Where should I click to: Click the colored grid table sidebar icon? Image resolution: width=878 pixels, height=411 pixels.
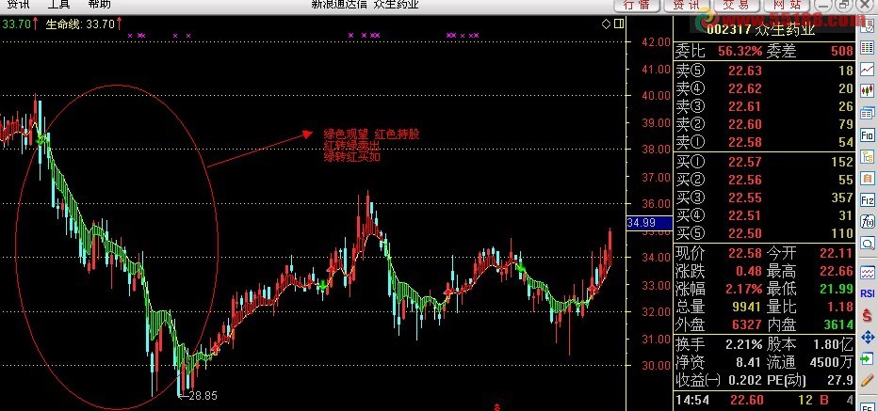pos(868,47)
